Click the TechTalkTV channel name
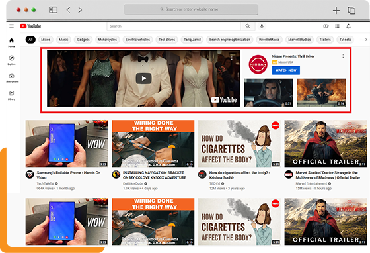This screenshot has width=370, height=253. (x=46, y=183)
